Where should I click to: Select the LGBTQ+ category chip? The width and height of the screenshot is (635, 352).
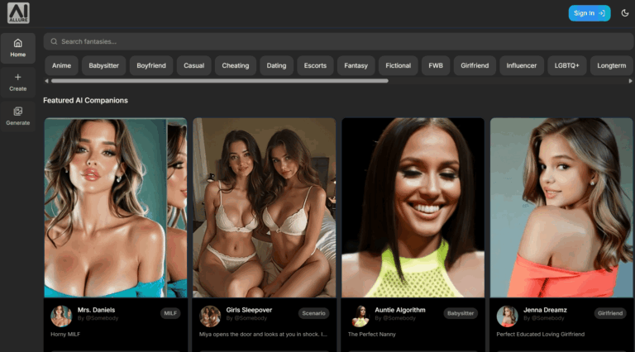tap(566, 65)
